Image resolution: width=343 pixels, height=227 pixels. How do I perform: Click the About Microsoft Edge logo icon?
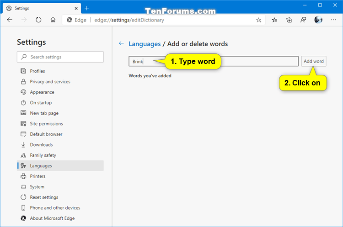click(23, 218)
